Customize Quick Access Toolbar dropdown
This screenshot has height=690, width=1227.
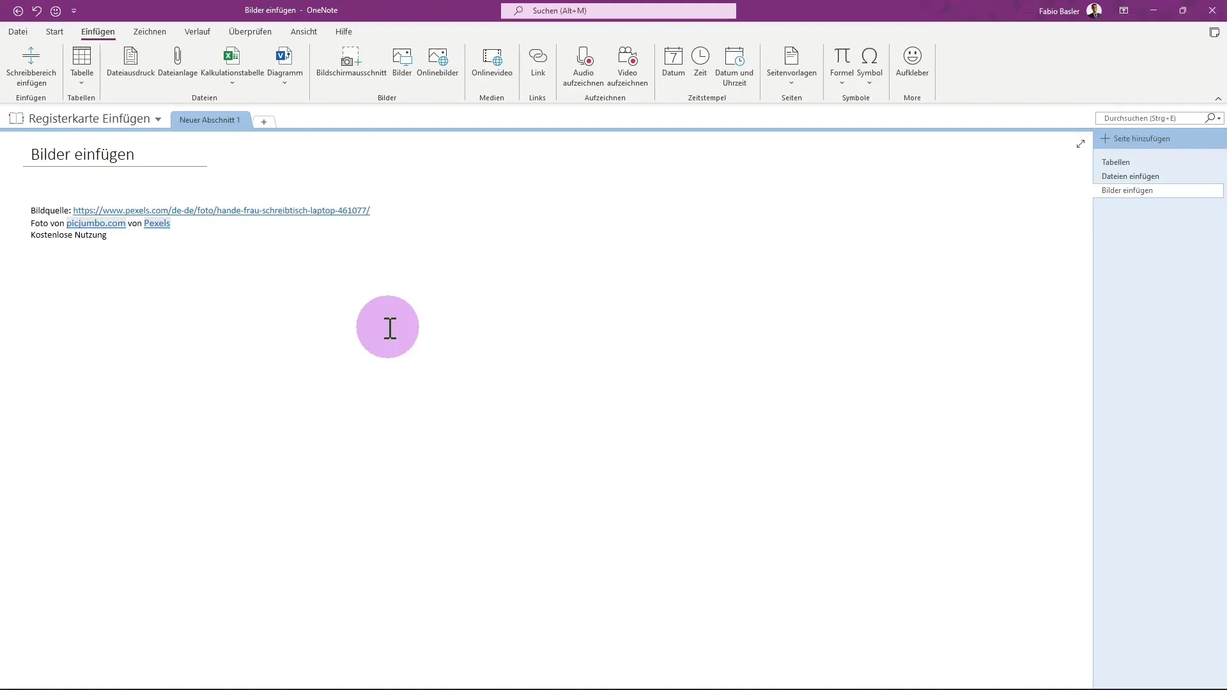pyautogui.click(x=73, y=11)
